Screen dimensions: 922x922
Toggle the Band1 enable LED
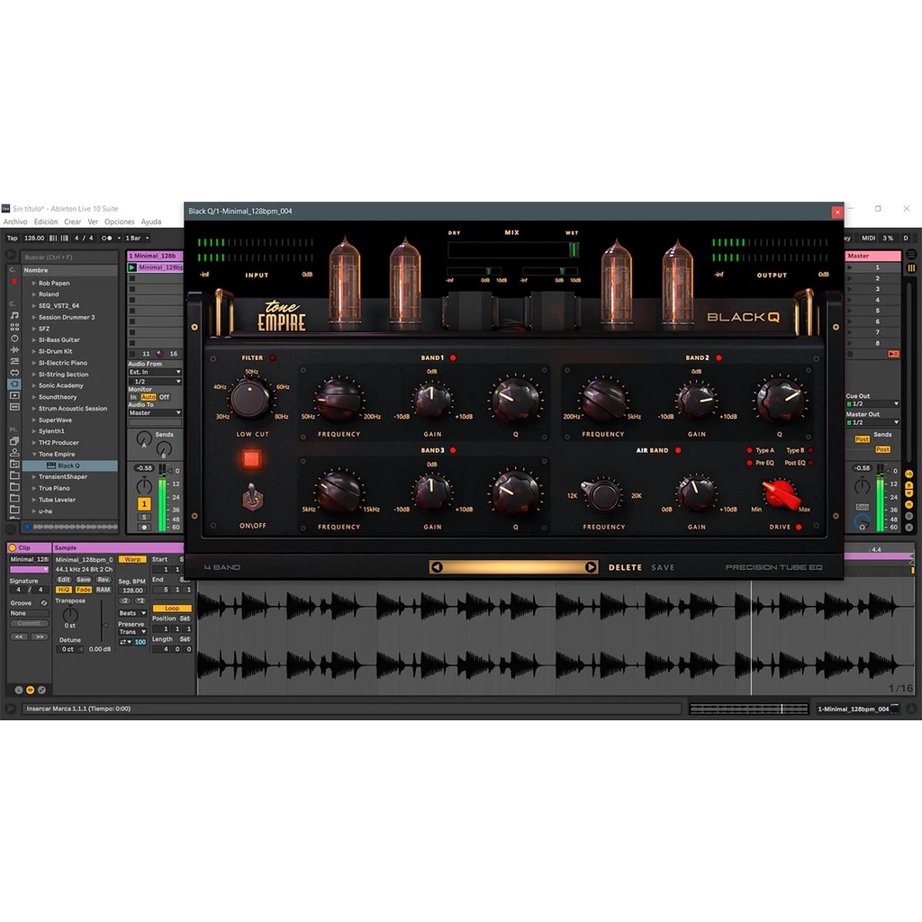pos(453,357)
